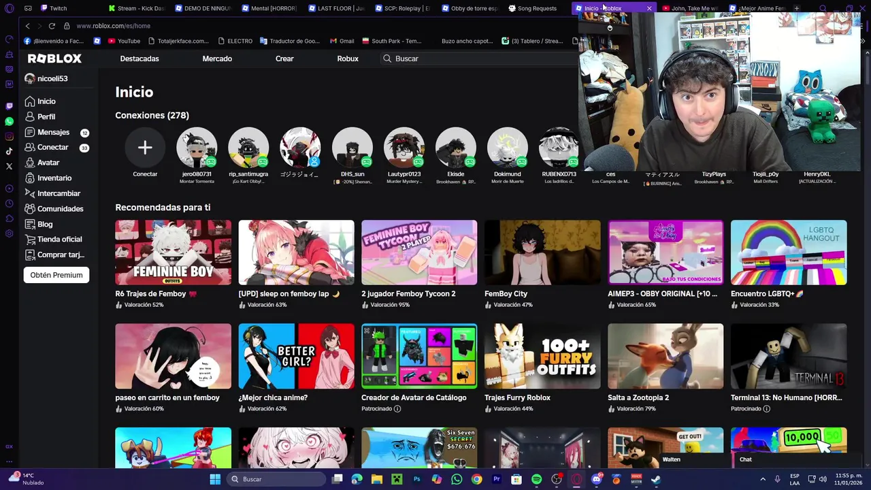
Task: Open Crear menu item
Action: (x=284, y=59)
